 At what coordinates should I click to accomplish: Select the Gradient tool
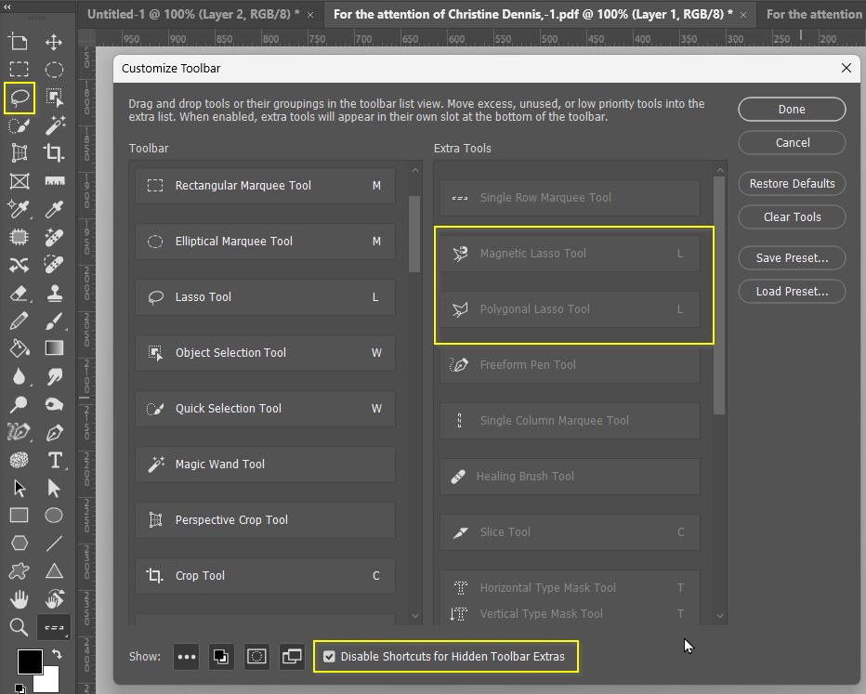tap(53, 347)
